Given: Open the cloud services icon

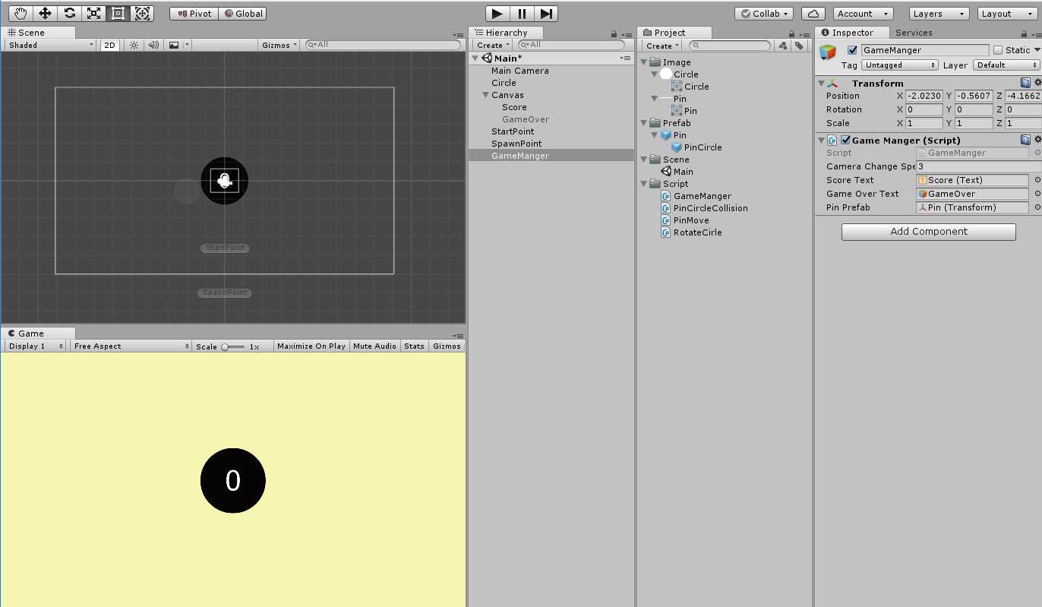Looking at the screenshot, I should point(813,14).
